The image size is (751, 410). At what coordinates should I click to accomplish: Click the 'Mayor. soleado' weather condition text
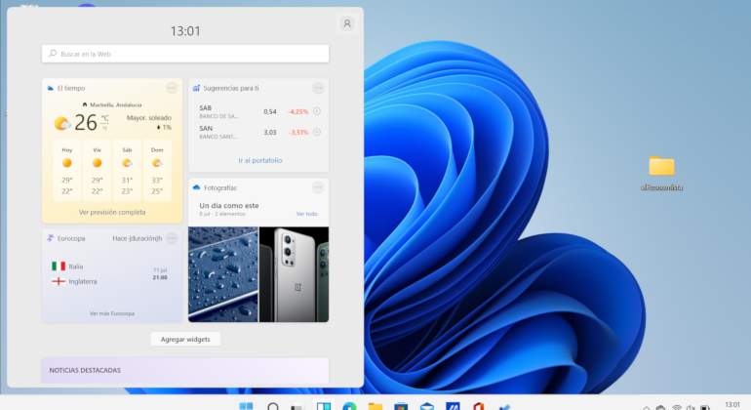tap(149, 117)
